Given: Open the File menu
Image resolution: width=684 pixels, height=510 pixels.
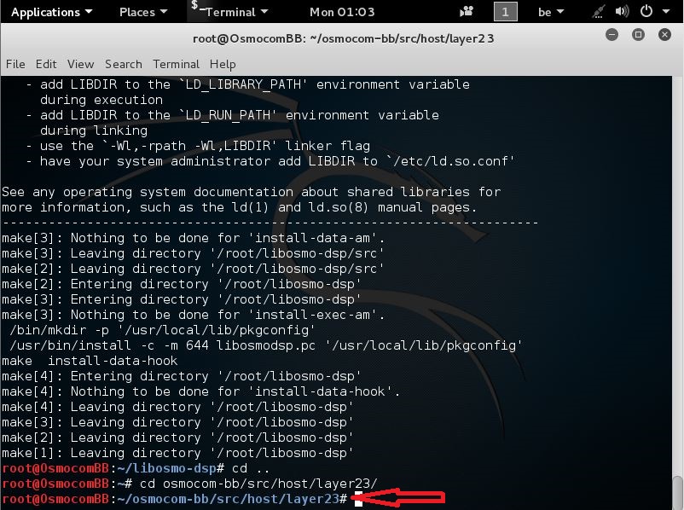Looking at the screenshot, I should click(x=15, y=64).
